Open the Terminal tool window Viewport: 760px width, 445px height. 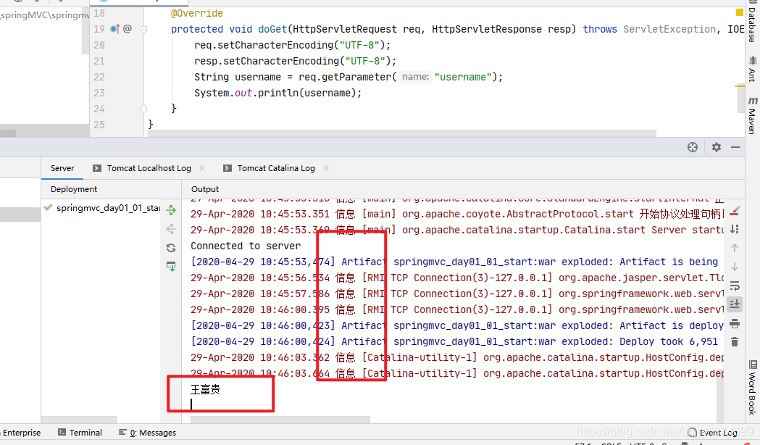point(80,433)
